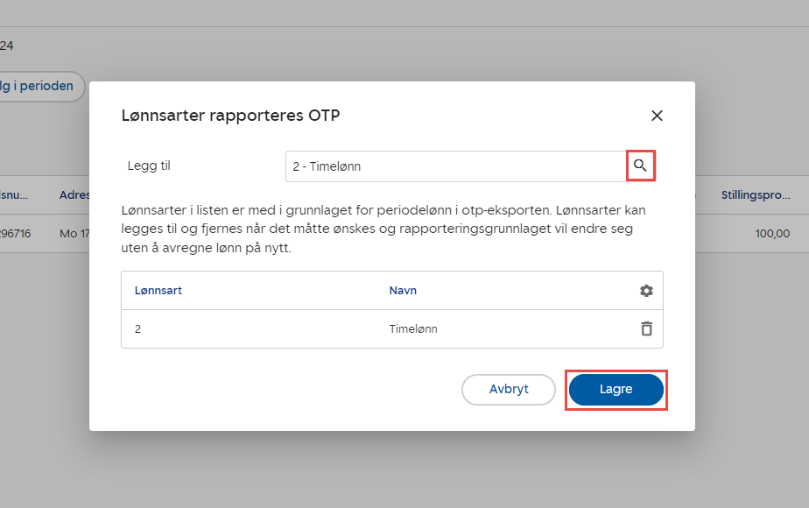Focus the Legg til input showing 2 - Timelønn
Screen dimensions: 809x508
[454, 166]
